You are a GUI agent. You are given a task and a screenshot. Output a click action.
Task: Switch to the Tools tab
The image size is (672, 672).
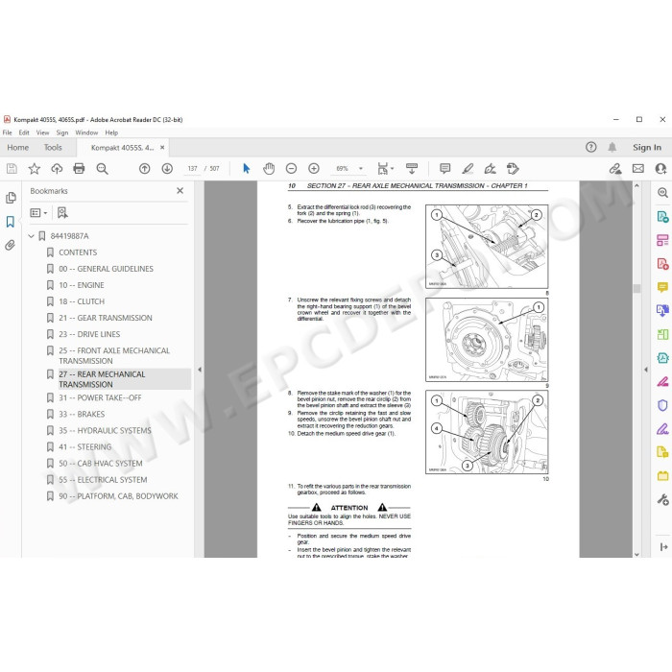[53, 148]
